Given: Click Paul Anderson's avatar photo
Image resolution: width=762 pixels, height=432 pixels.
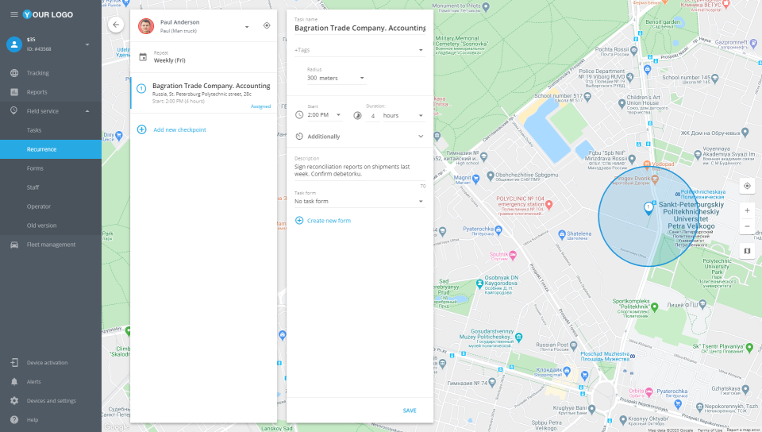Looking at the screenshot, I should click(146, 25).
